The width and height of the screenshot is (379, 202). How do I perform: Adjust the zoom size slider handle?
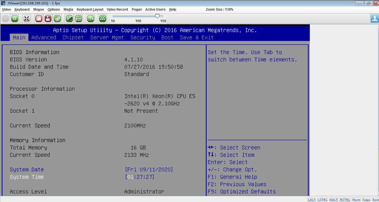(157, 16)
